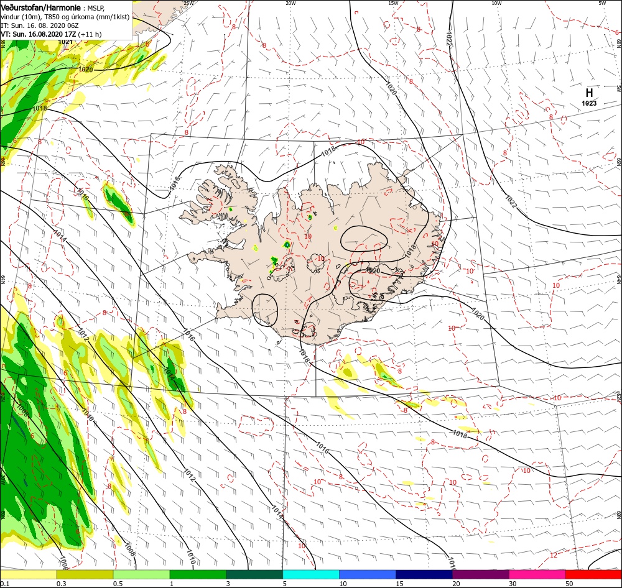
Task: Click the '1021' pressure label below the header
Action: pyautogui.click(x=65, y=42)
